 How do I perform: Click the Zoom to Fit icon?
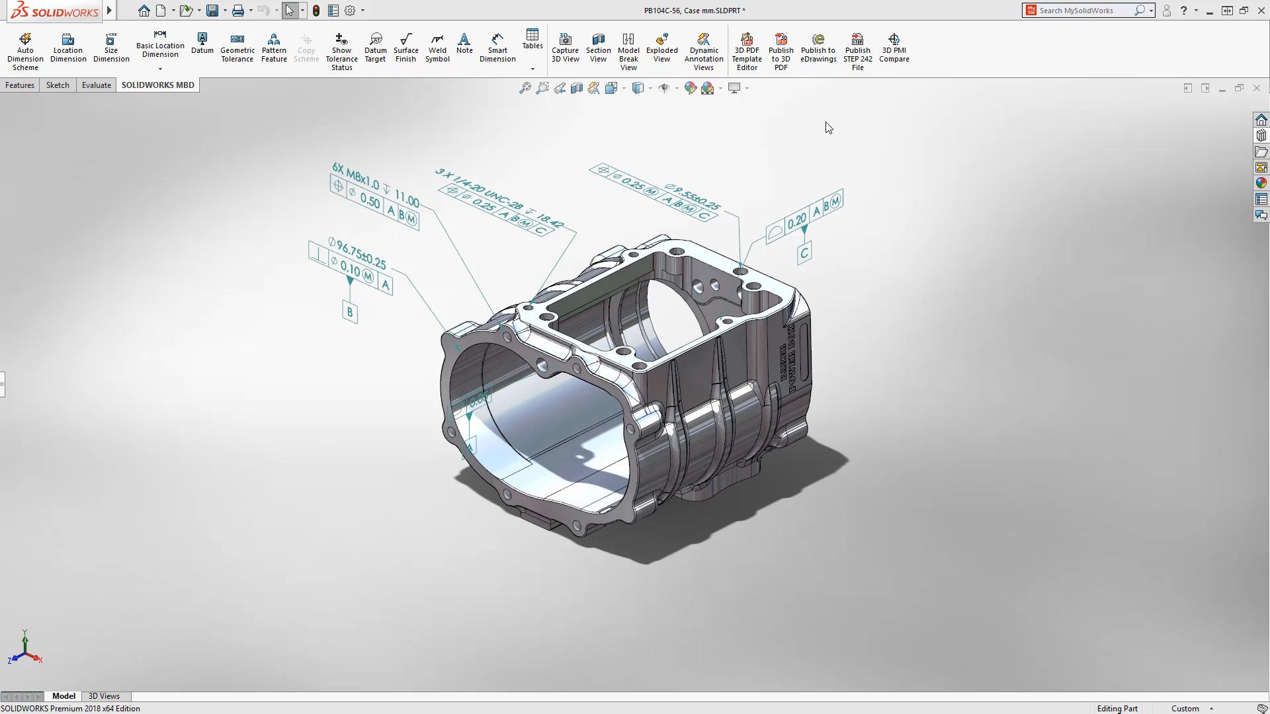[x=525, y=88]
